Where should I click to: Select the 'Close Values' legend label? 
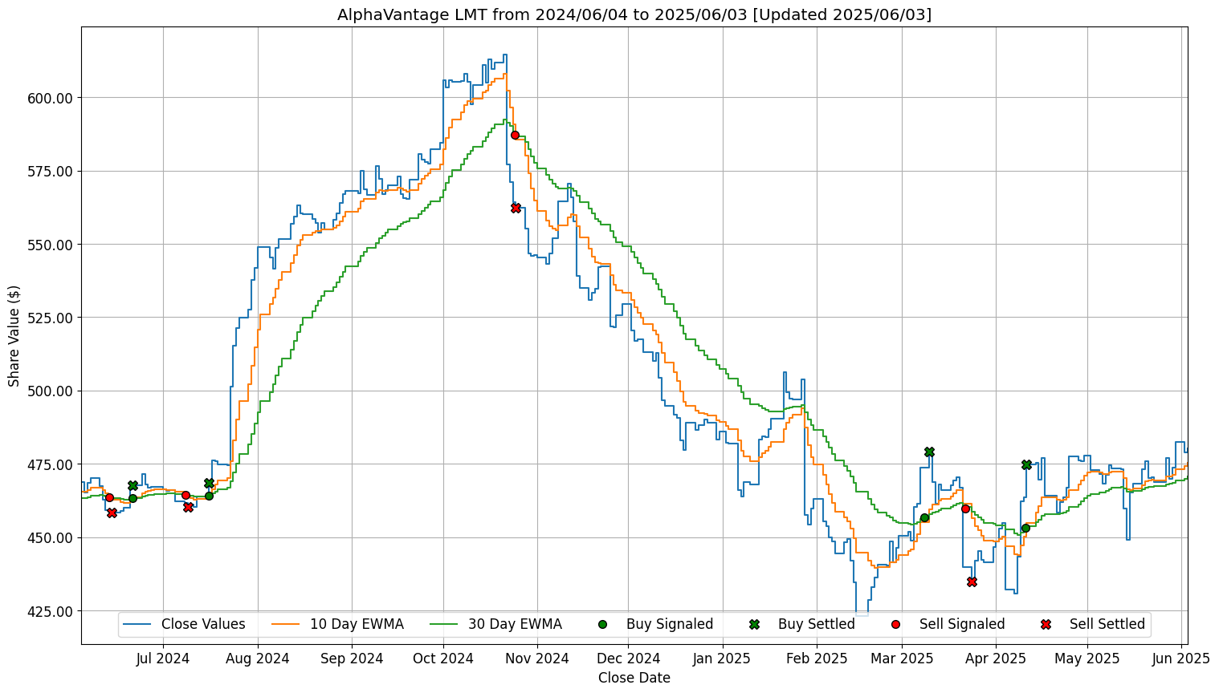tap(203, 624)
